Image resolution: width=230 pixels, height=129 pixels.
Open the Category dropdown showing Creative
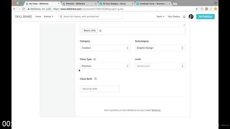pos(105,48)
